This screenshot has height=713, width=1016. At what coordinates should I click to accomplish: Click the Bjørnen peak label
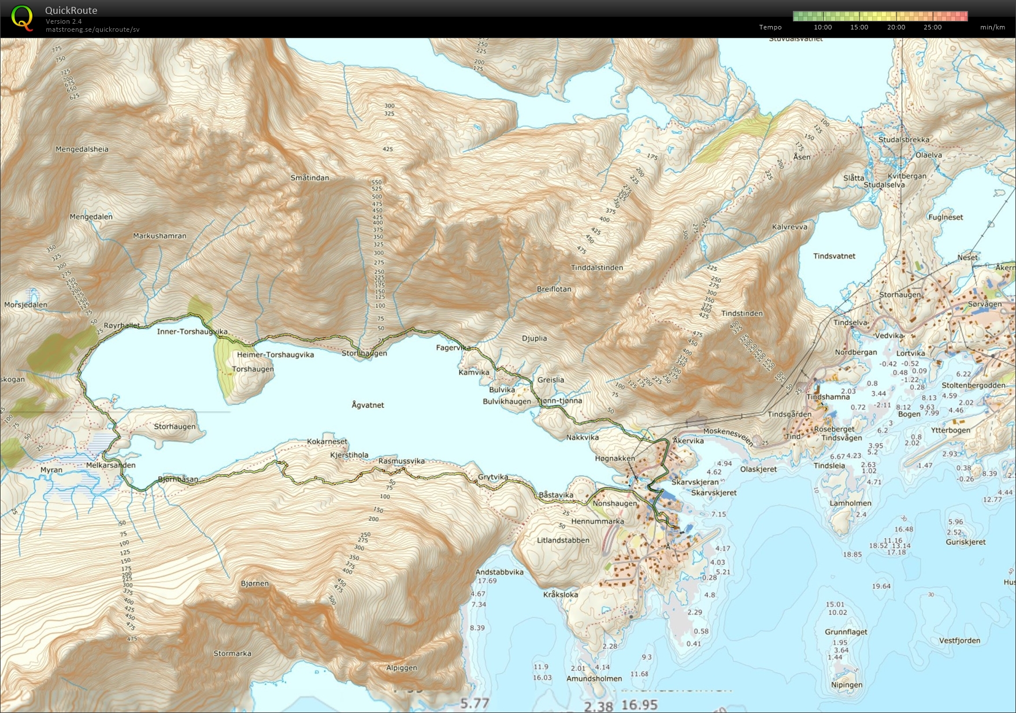point(255,584)
